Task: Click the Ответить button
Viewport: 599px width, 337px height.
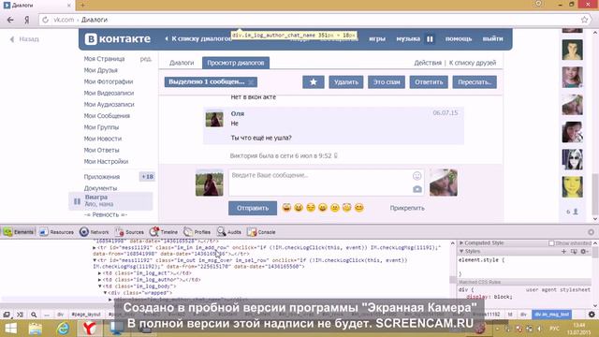Action: (429, 81)
